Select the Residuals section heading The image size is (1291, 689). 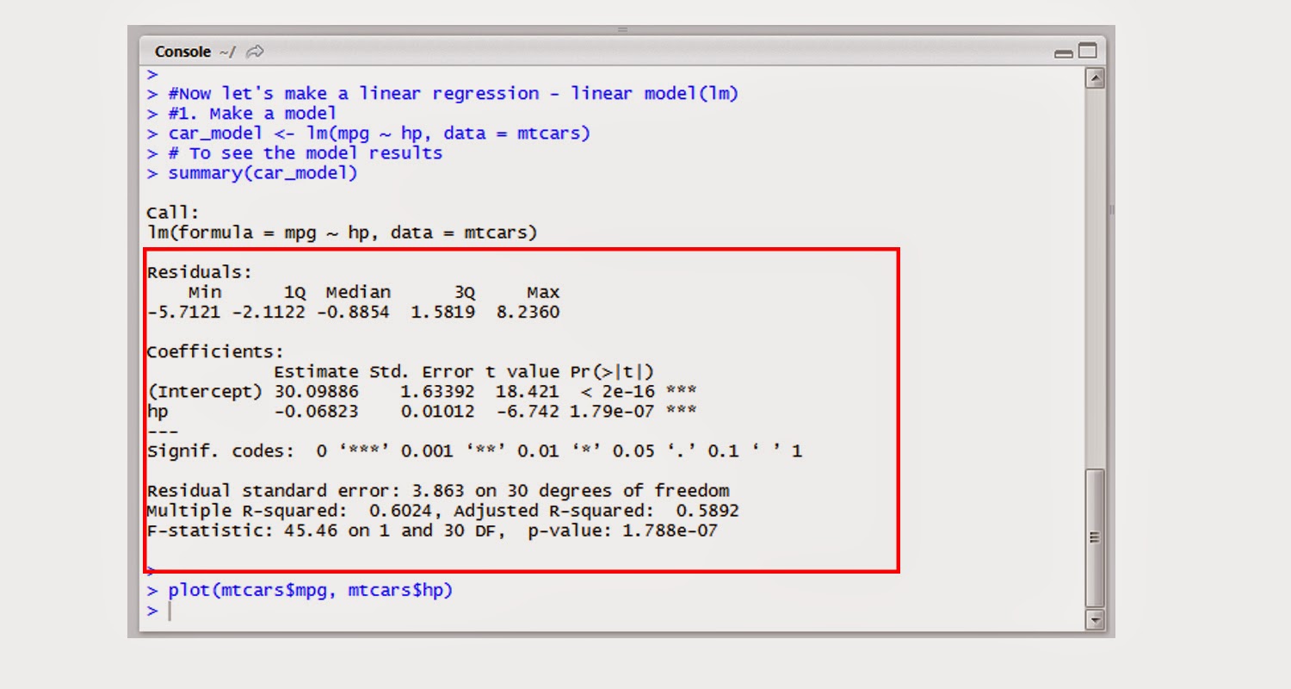click(198, 271)
